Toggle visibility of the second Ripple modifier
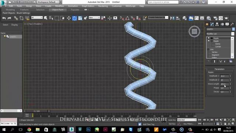The height and width of the screenshot is (133, 236). [209, 41]
